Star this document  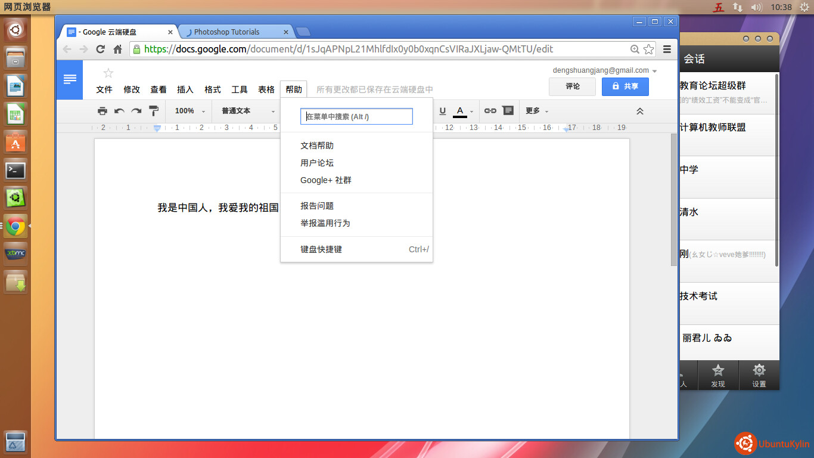[x=108, y=73]
